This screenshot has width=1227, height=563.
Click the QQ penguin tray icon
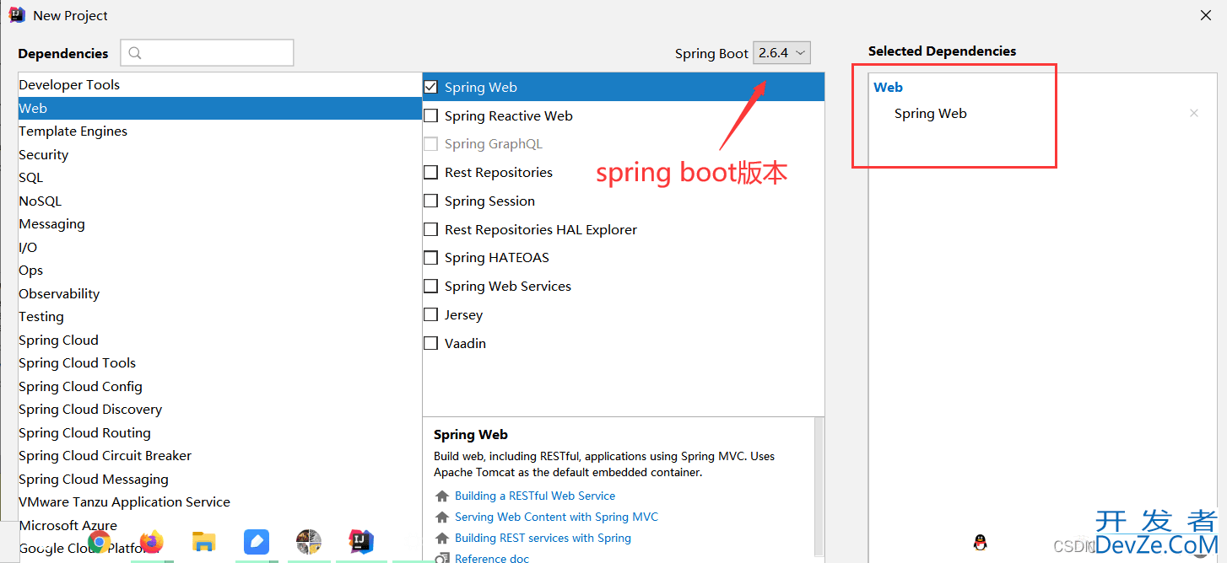tap(980, 543)
